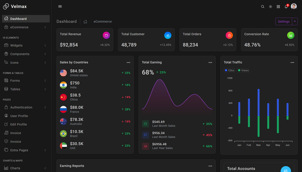Click the Settings button

click(x=284, y=21)
